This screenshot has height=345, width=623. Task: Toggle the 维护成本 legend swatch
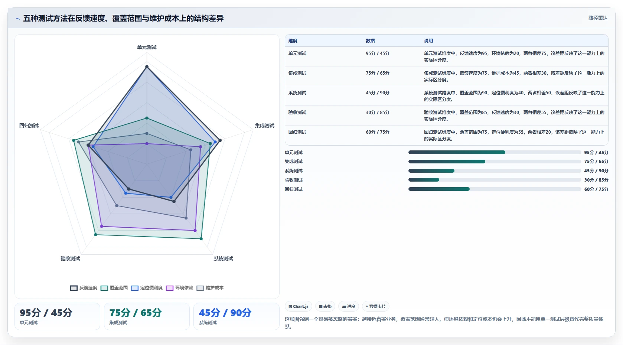tap(200, 288)
